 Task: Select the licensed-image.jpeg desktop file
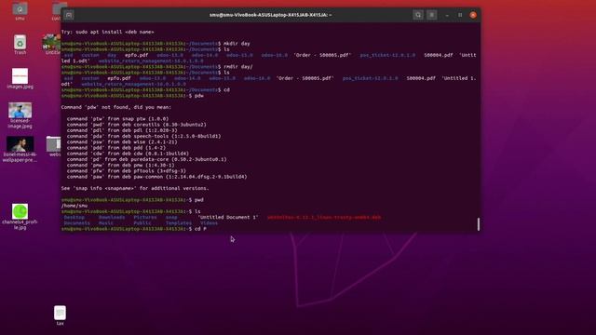click(x=20, y=115)
